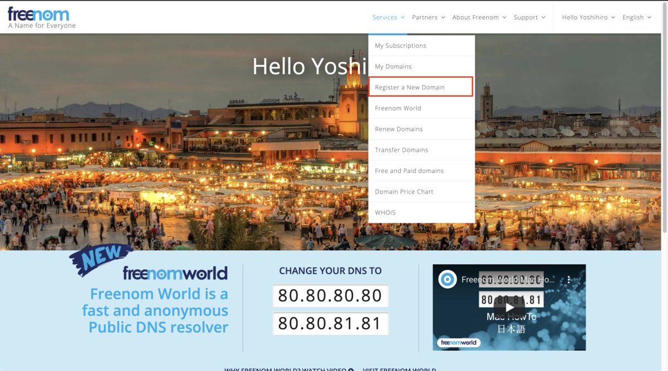Click the CHANGE YOUR DNS TO heading
Image resolution: width=668 pixels, height=371 pixels.
pos(330,271)
